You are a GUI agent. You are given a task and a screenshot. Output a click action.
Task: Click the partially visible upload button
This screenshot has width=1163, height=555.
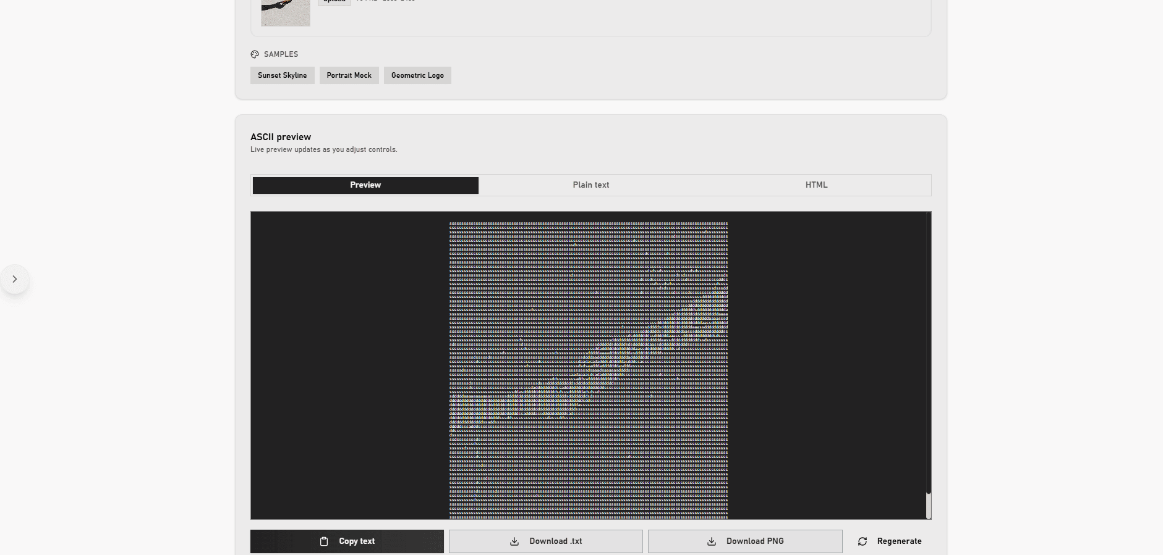pyautogui.click(x=334, y=2)
